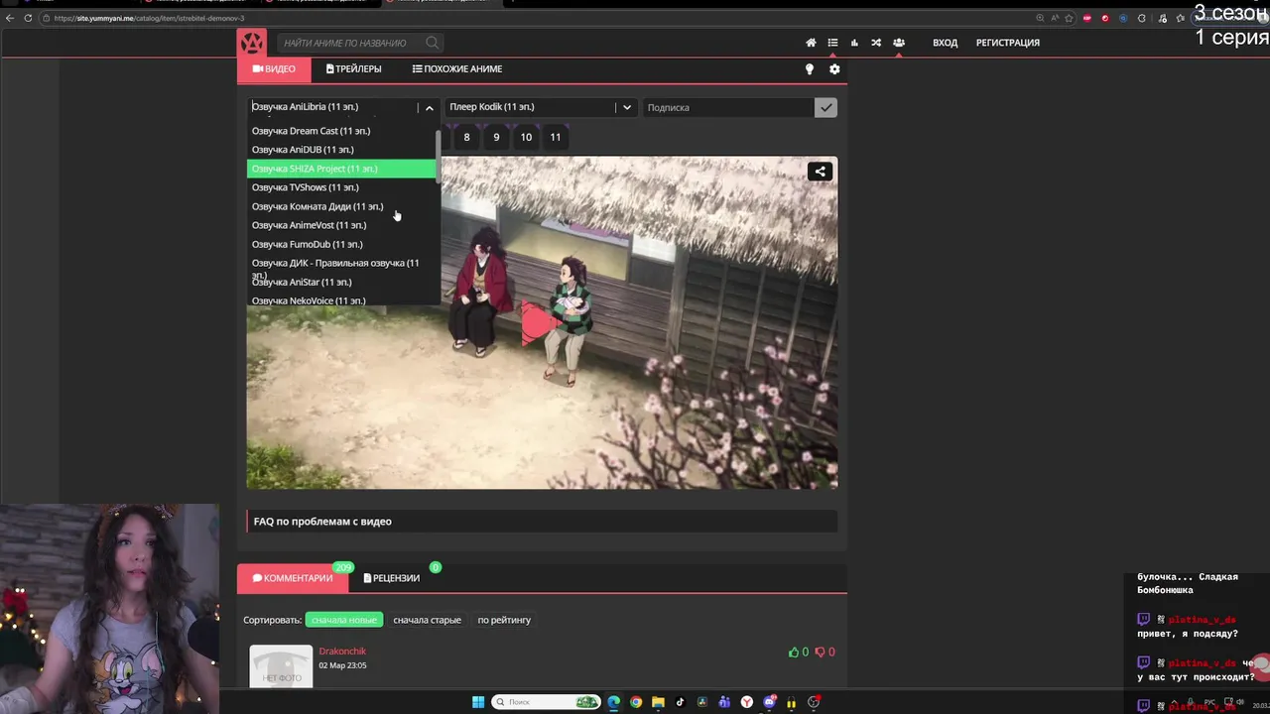
Task: Open Yandex browser from the taskbar
Action: [x=747, y=702]
